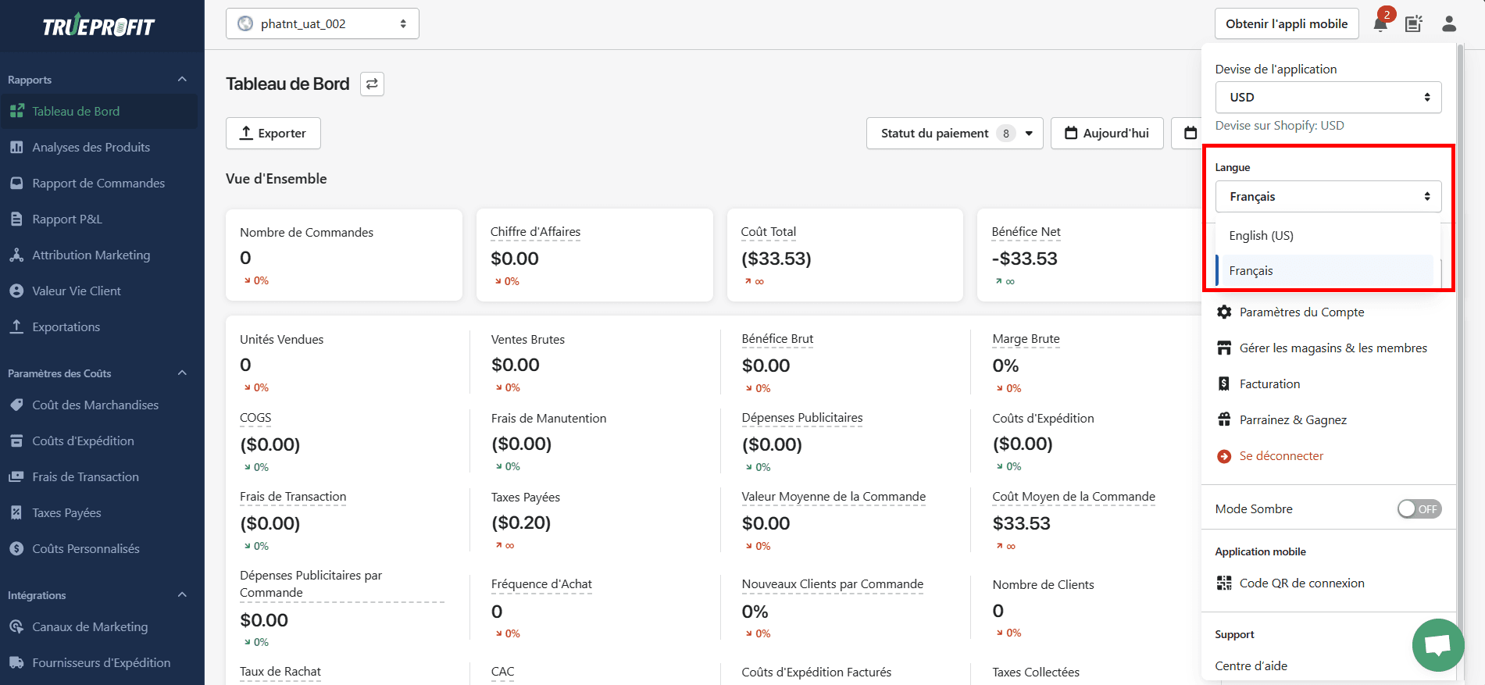Click the Nombre de Commandes card
The image size is (1485, 685).
[344, 255]
